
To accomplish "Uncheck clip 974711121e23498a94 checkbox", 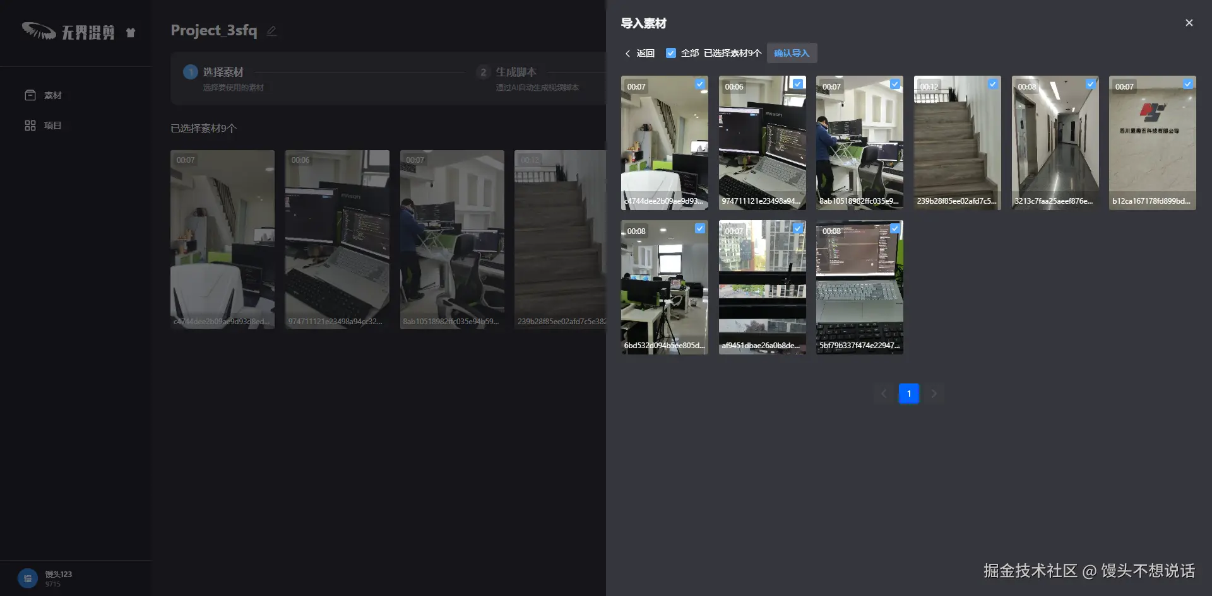I will point(798,84).
